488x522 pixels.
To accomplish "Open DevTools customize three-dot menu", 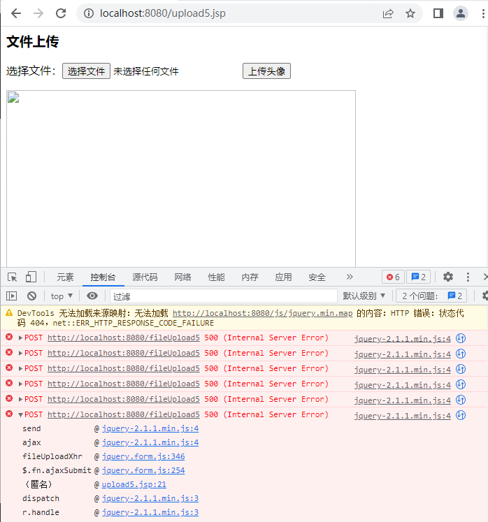I will coord(468,277).
